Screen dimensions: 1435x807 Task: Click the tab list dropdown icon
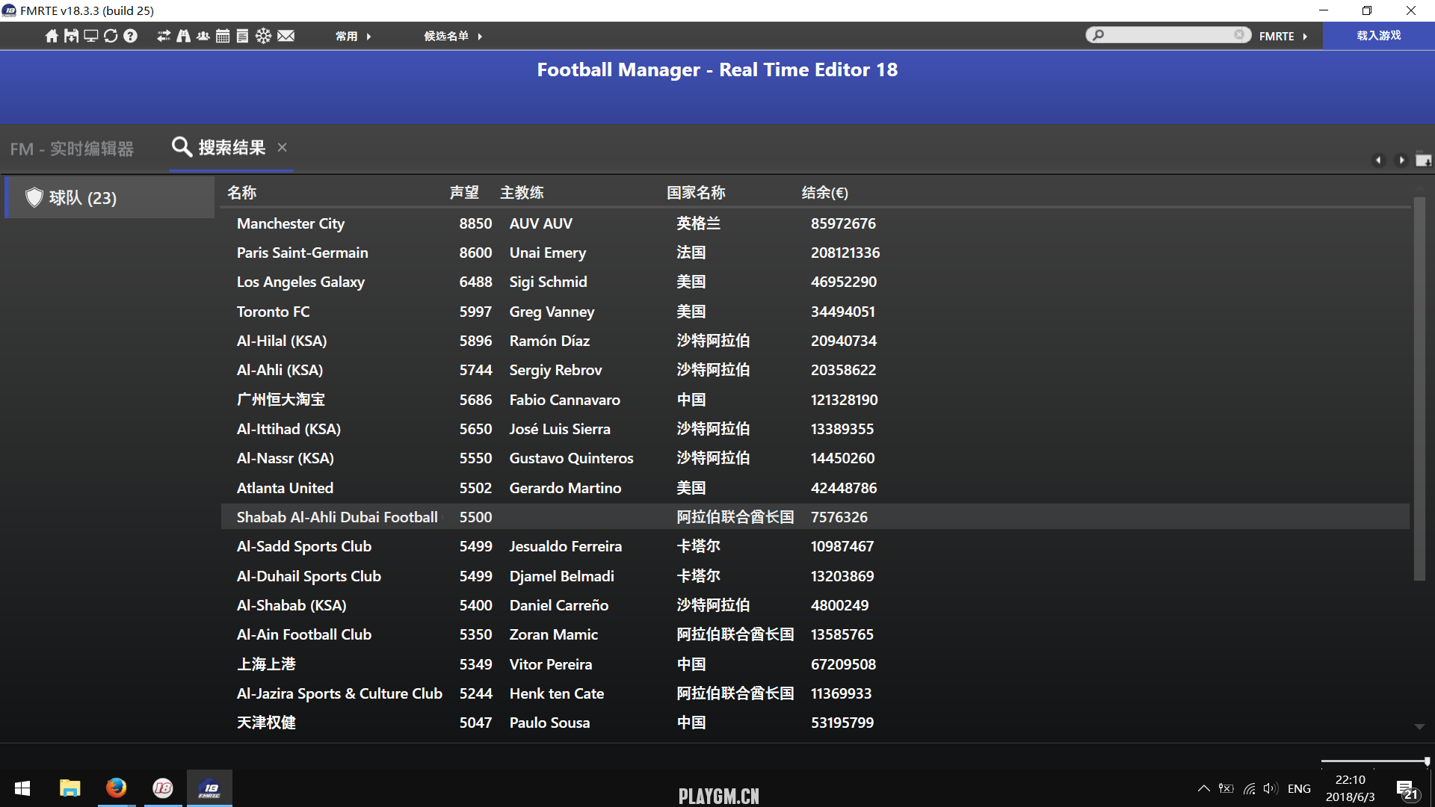pyautogui.click(x=1423, y=160)
